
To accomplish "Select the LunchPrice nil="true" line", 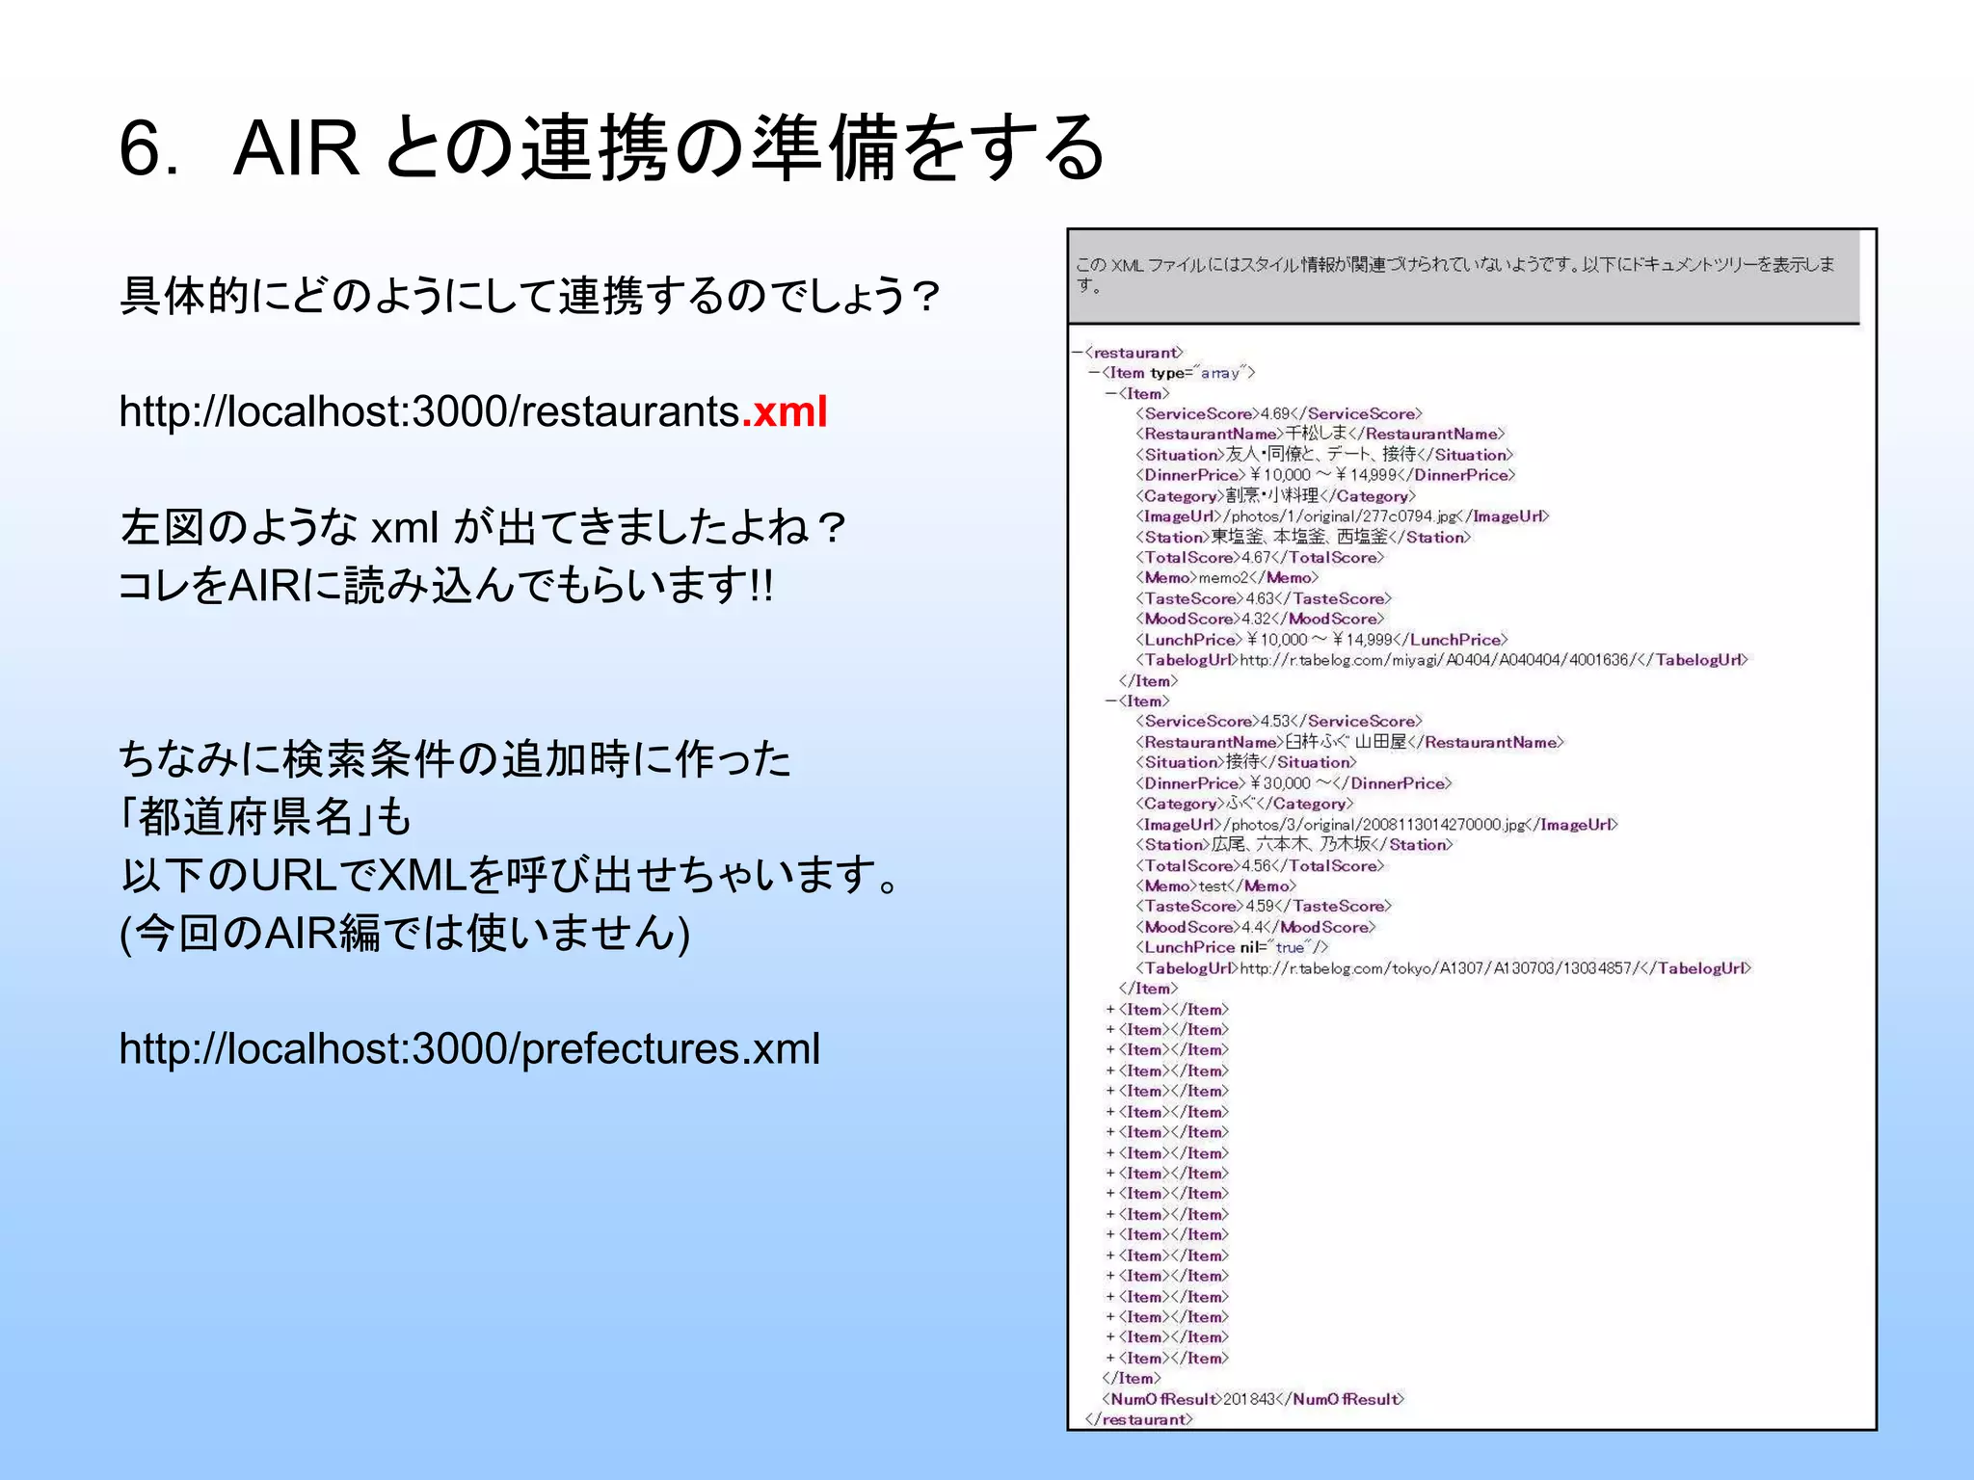I will [1232, 948].
